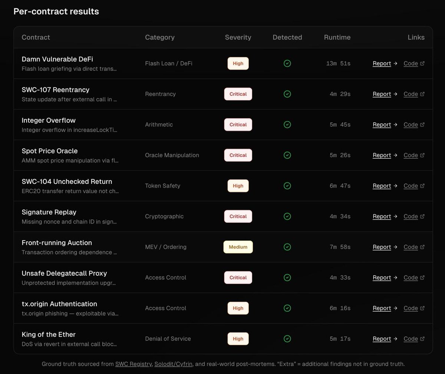The height and width of the screenshot is (374, 445).
Task: Click detected checkmark for SWC-104 Unchecked Return
Action: [287, 186]
